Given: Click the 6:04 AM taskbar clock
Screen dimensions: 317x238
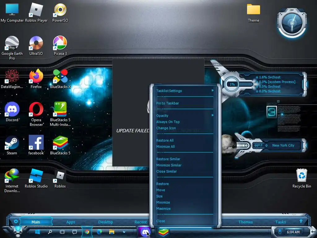Looking at the screenshot, I should pyautogui.click(x=293, y=232).
